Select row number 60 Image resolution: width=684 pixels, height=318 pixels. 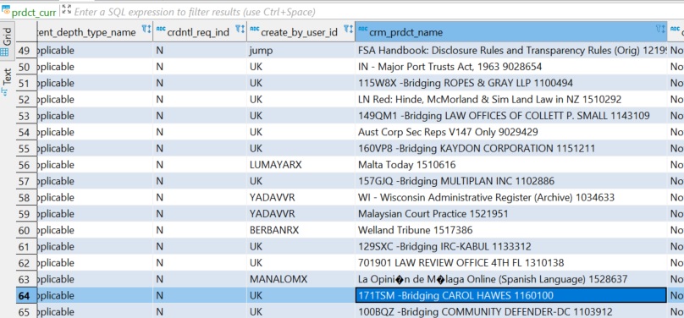click(26, 230)
